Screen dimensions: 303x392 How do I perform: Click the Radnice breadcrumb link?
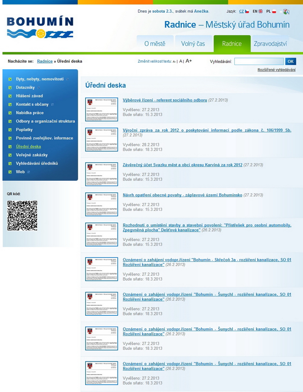pyautogui.click(x=45, y=61)
